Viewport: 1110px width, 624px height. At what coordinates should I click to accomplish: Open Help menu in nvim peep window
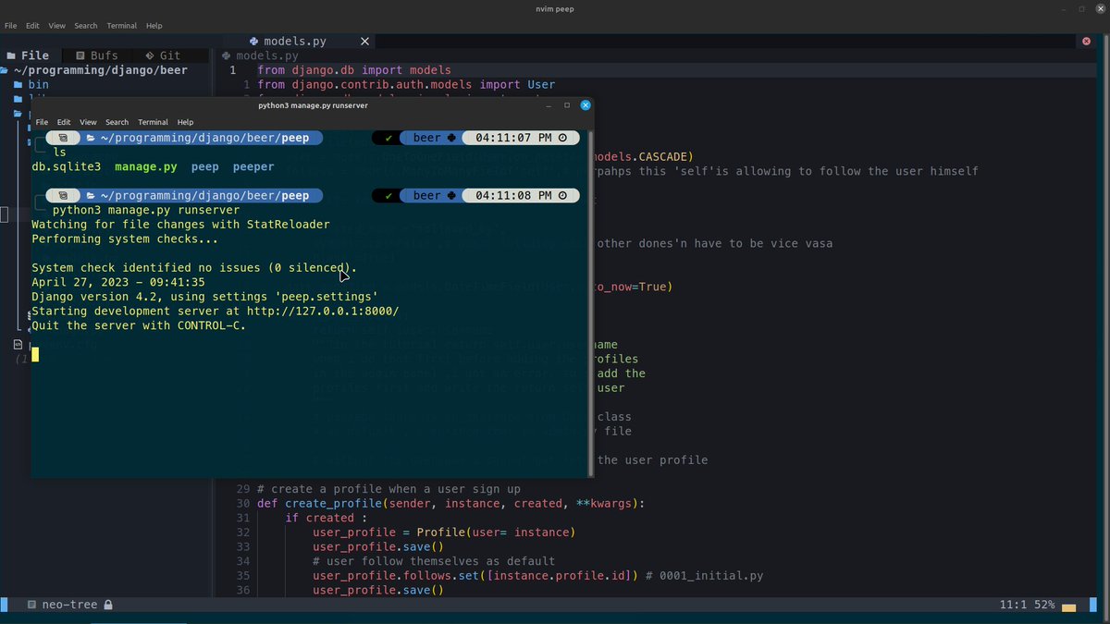(154, 26)
